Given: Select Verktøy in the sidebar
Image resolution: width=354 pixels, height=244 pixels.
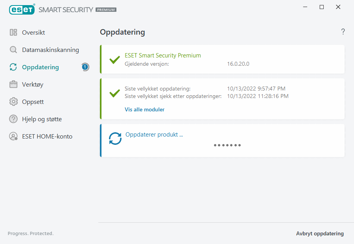Looking at the screenshot, I should pos(33,85).
